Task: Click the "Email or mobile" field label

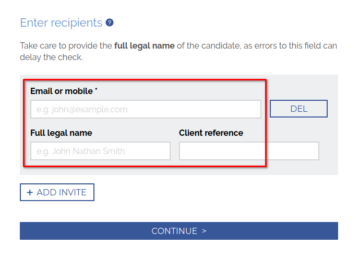Action: point(61,91)
